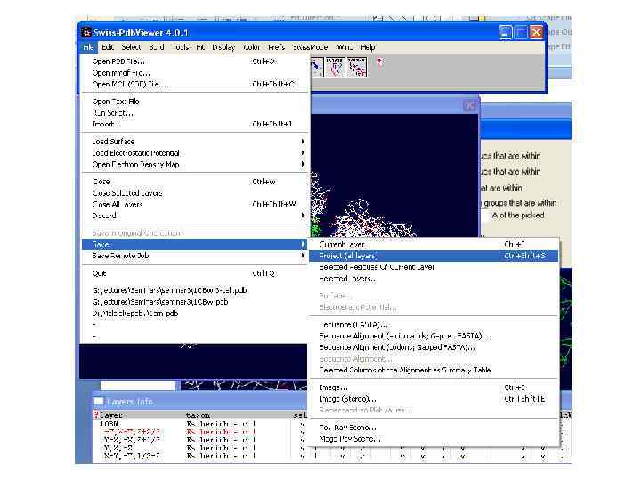Choose Selected Layers in Save submenu
The height and width of the screenshot is (481, 641).
point(434,279)
